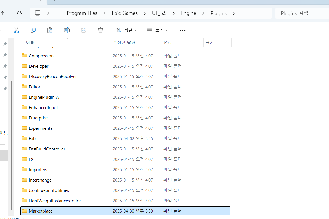Click the navigation pane vertical scrollbar
Image resolution: width=329 pixels, height=219 pixels.
click(11, 145)
